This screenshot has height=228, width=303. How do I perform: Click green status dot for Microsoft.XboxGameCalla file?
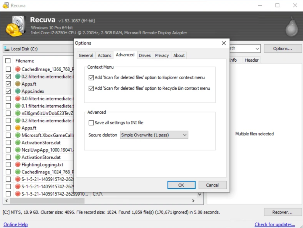17,135
